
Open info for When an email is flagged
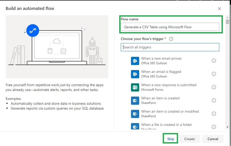214,74
